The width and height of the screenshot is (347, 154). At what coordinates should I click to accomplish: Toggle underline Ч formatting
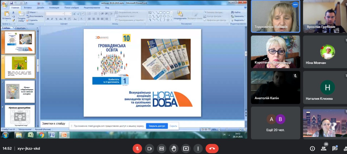click(56, 19)
